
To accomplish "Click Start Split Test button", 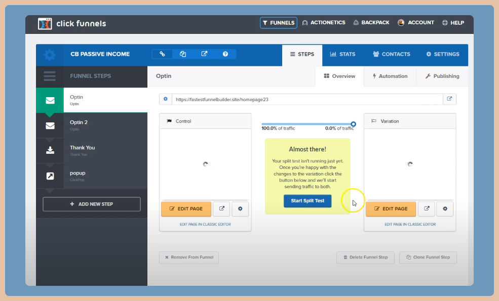I will coord(308,201).
